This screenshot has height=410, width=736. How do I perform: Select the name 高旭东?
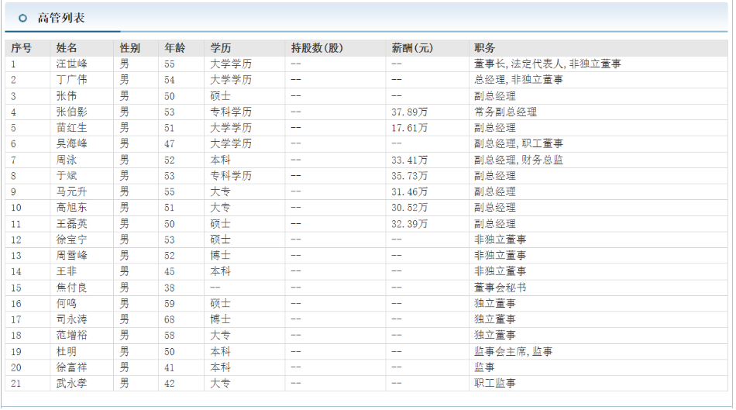point(72,208)
